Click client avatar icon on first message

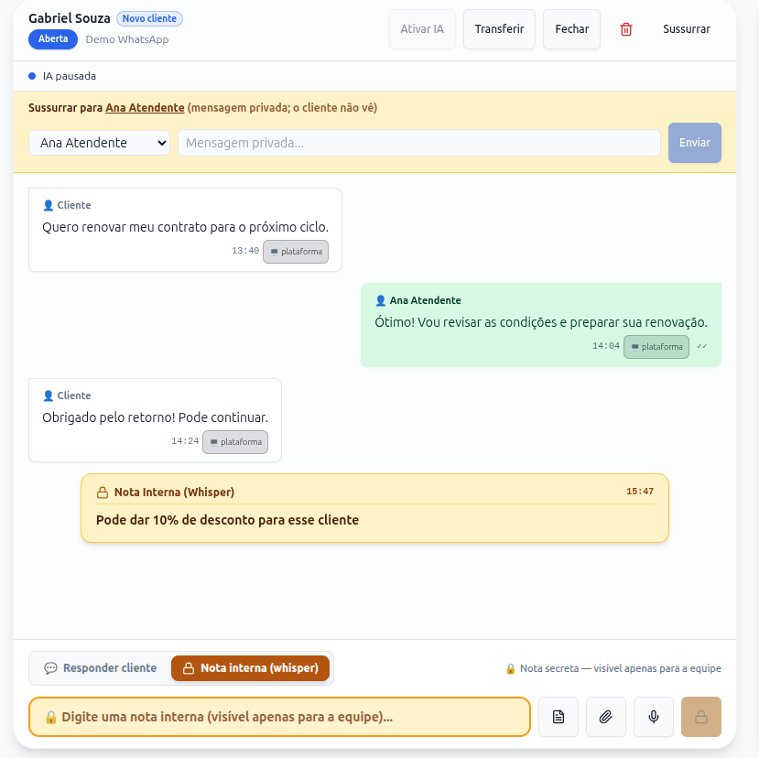pos(48,205)
